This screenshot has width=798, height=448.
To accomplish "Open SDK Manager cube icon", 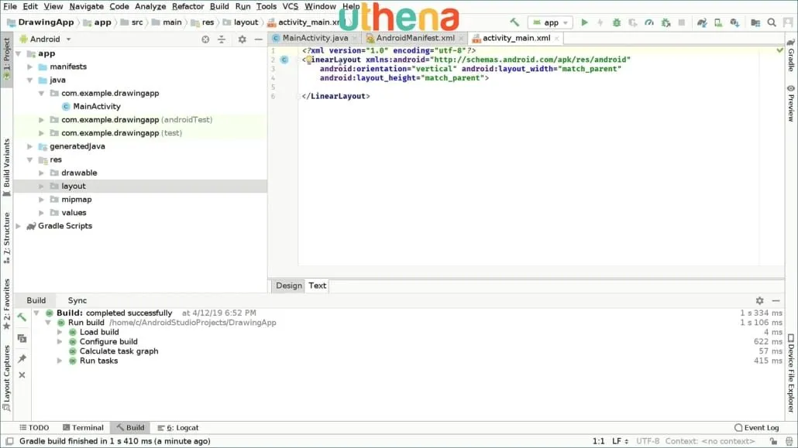I will click(x=734, y=22).
